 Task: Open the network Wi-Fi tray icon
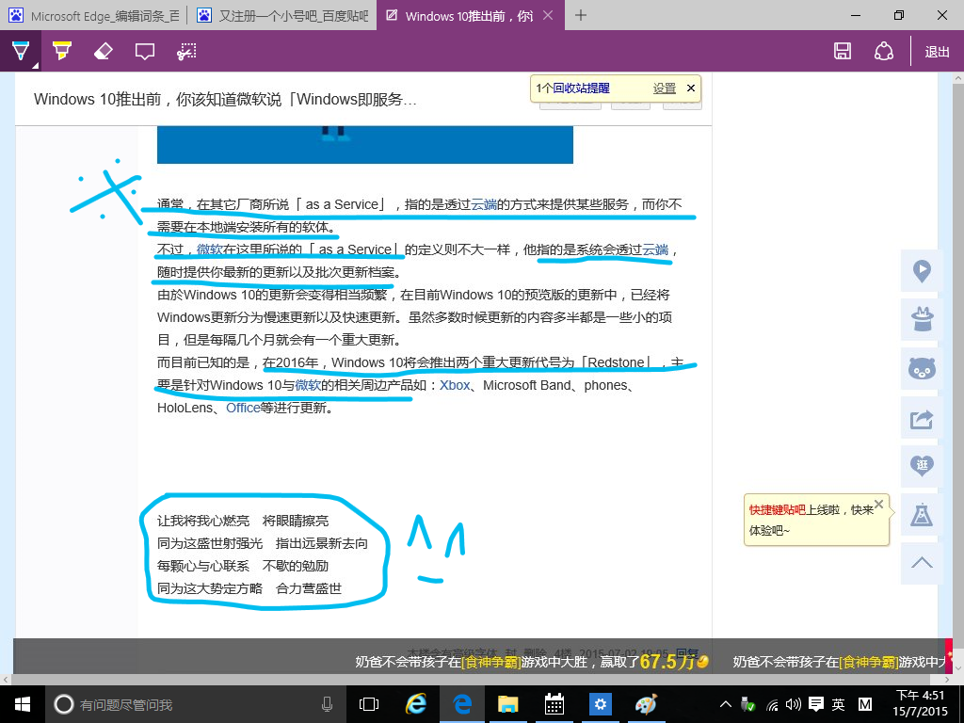coord(772,705)
